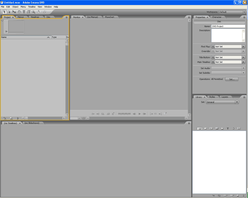248x198 pixels.
Task: Click First Play pick whip icon
Action: (x=213, y=47)
